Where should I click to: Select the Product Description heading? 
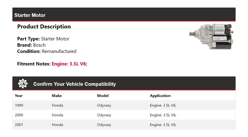[x=44, y=26]
